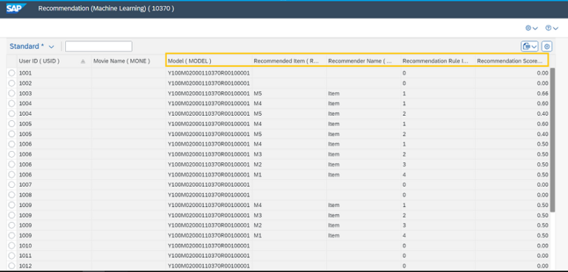Click User ID cell 1011
The height and width of the screenshot is (272, 568).
[25, 256]
